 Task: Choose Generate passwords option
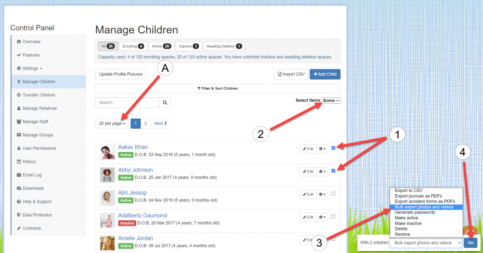tap(426, 213)
